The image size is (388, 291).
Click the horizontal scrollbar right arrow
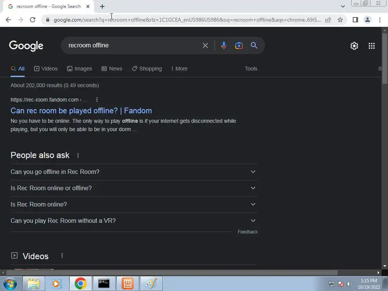(x=379, y=273)
